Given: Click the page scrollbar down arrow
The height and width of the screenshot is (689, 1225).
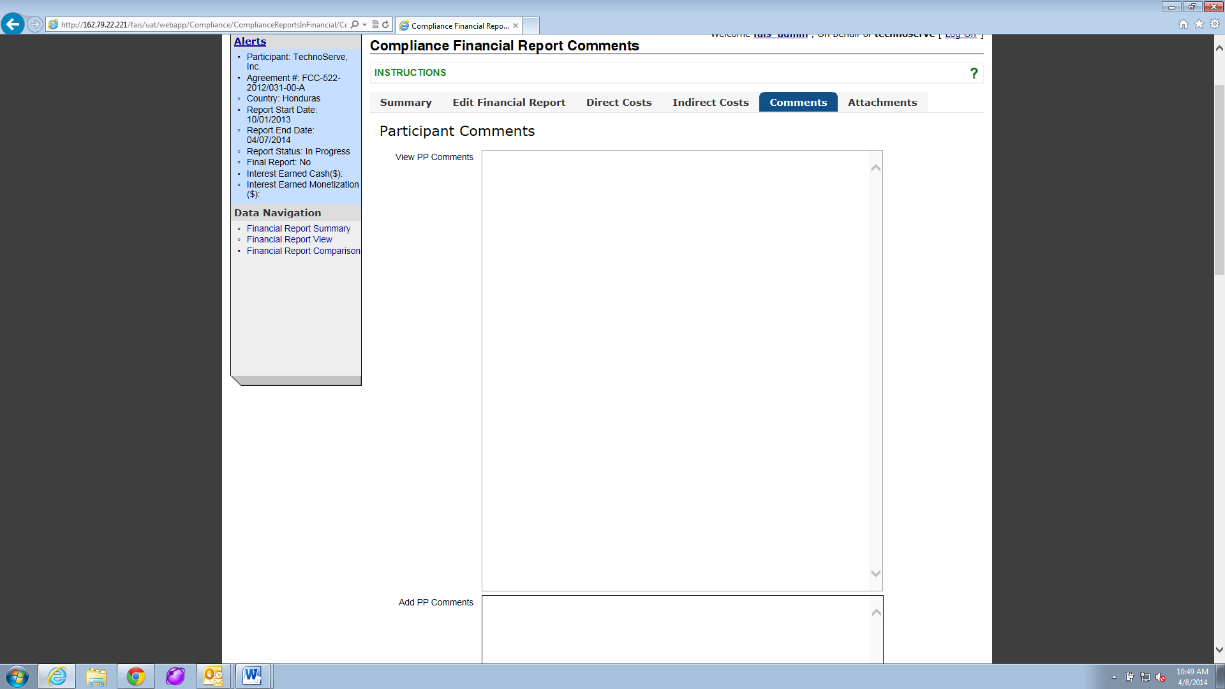Looking at the screenshot, I should coord(1219,650).
